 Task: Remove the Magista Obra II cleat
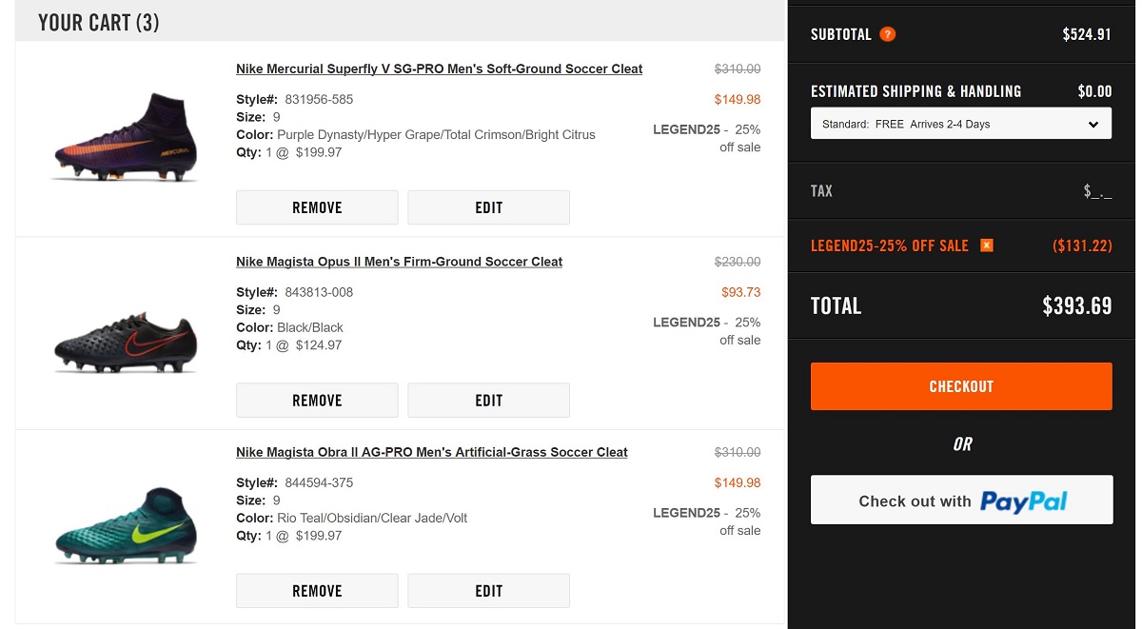click(317, 591)
